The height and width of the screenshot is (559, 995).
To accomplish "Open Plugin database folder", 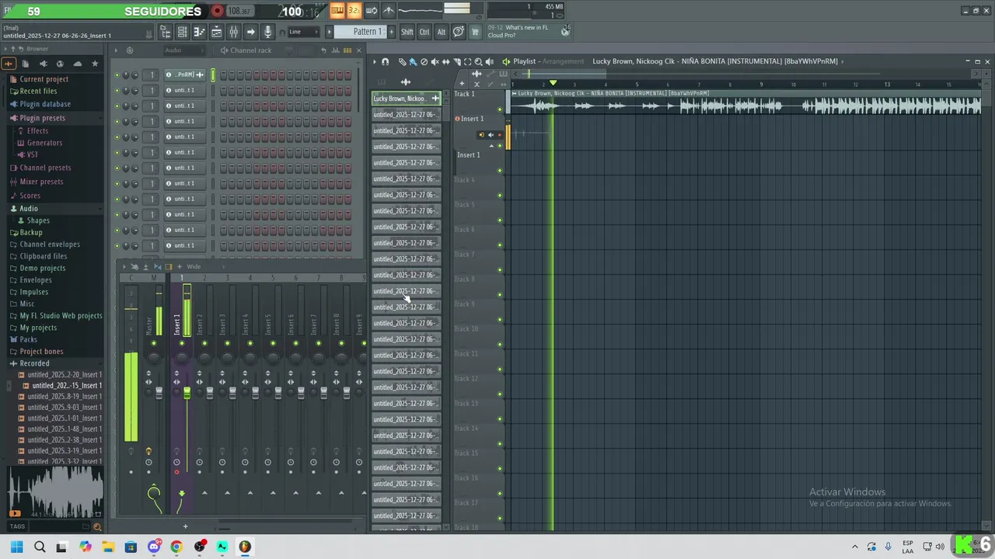I will pos(45,104).
